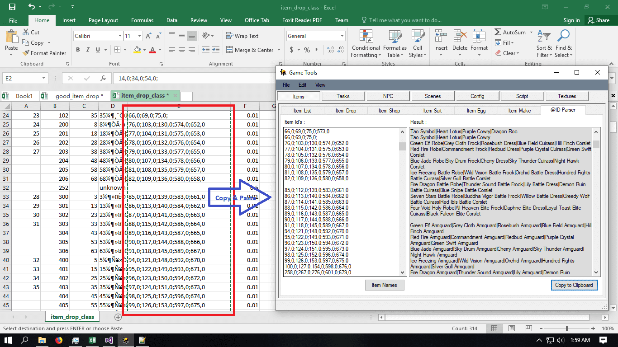This screenshot has height=347, width=618.
Task: Expand the Merge & Center dropdown arrow
Action: coord(279,50)
